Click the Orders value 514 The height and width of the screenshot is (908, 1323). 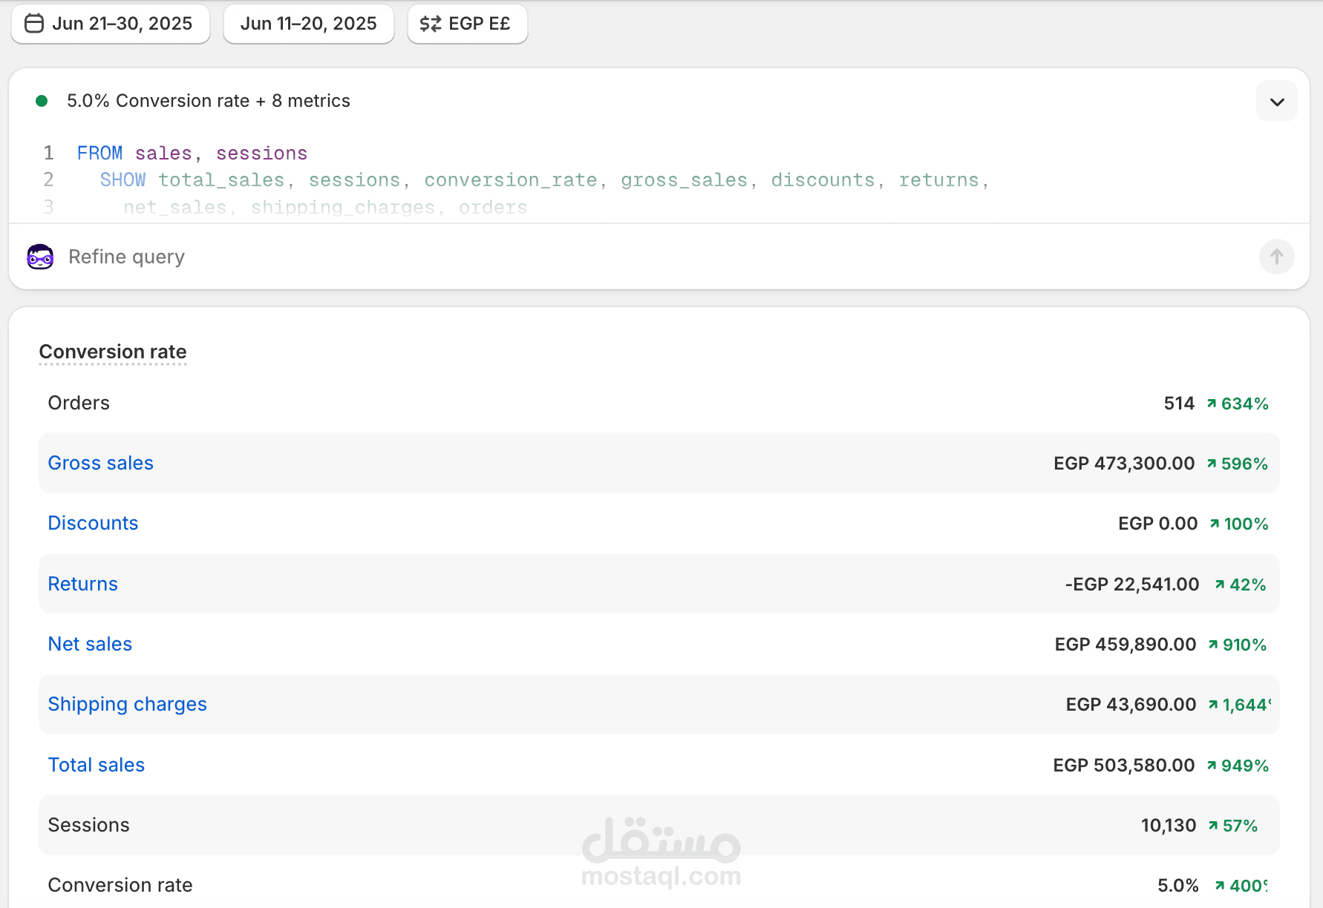click(1179, 404)
